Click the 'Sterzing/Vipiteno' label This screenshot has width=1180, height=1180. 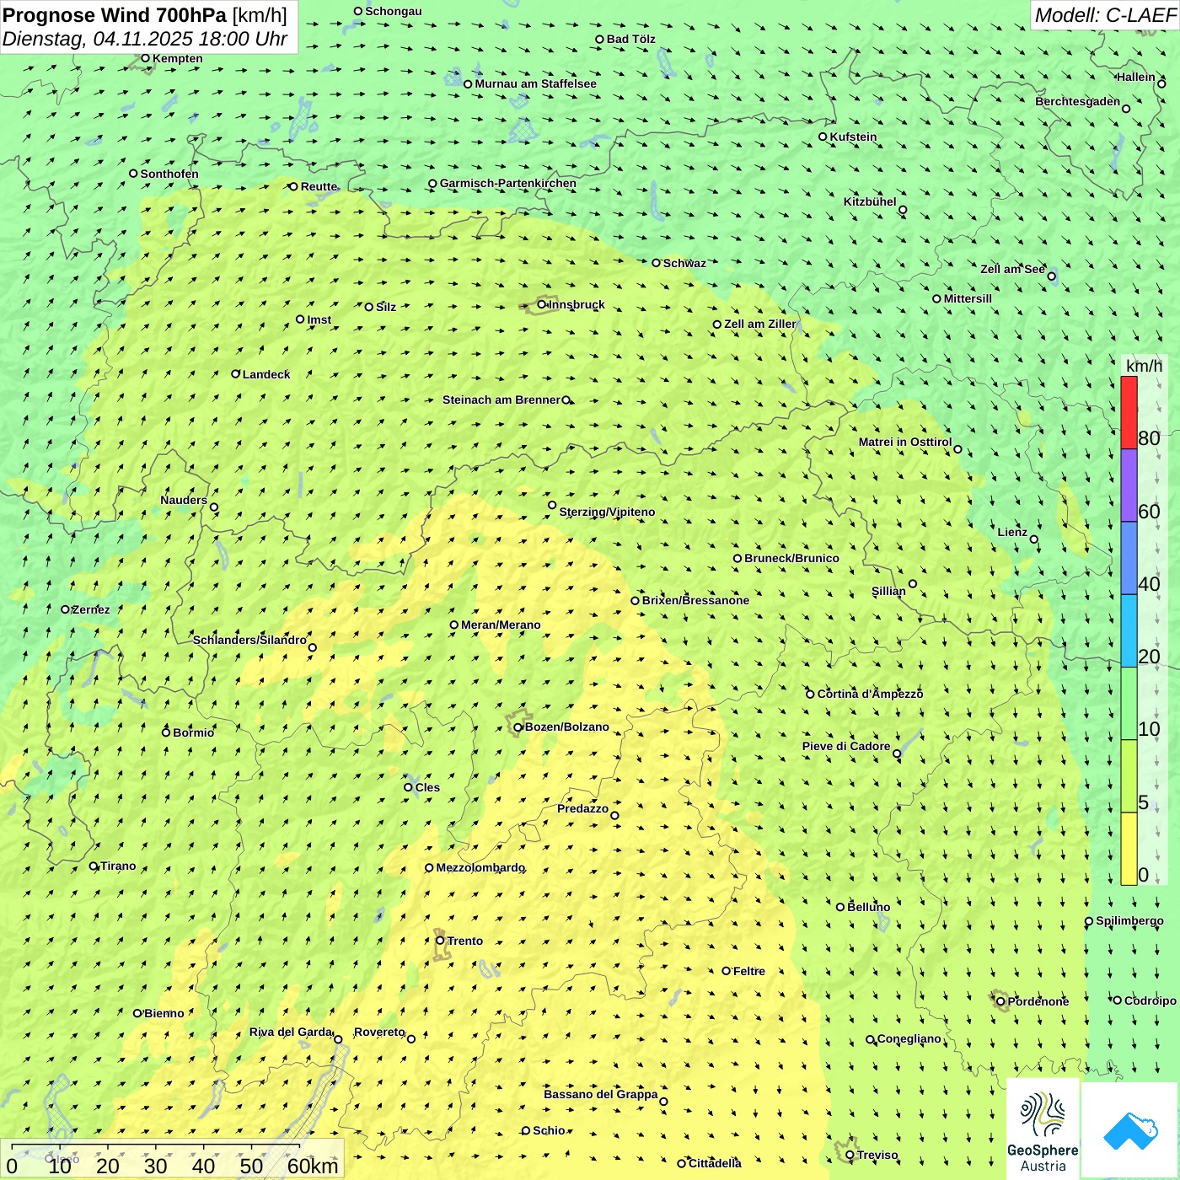pos(607,512)
